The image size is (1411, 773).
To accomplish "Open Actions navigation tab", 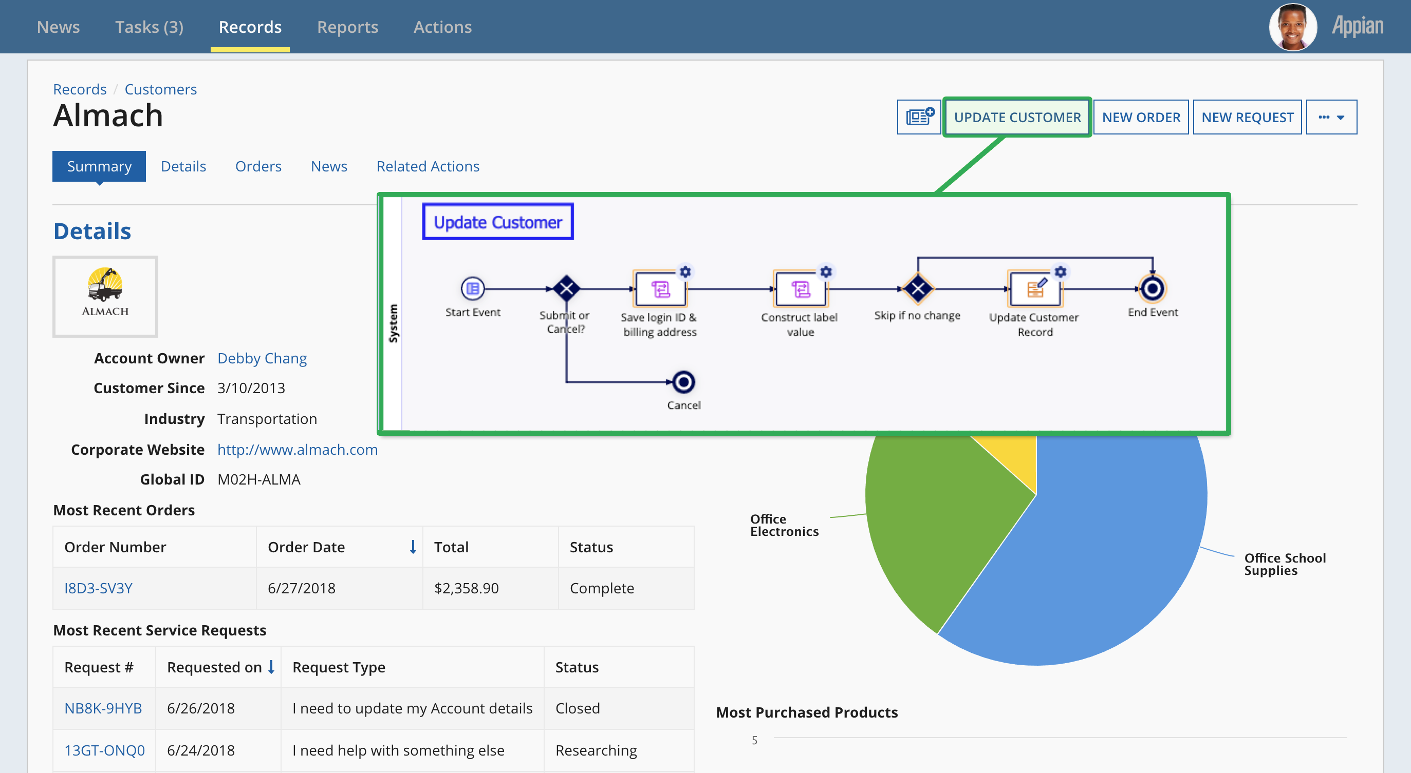I will 442,27.
